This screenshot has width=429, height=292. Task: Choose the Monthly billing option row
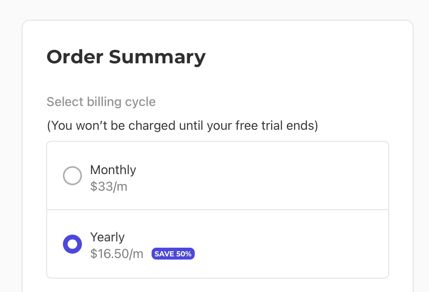click(x=218, y=176)
